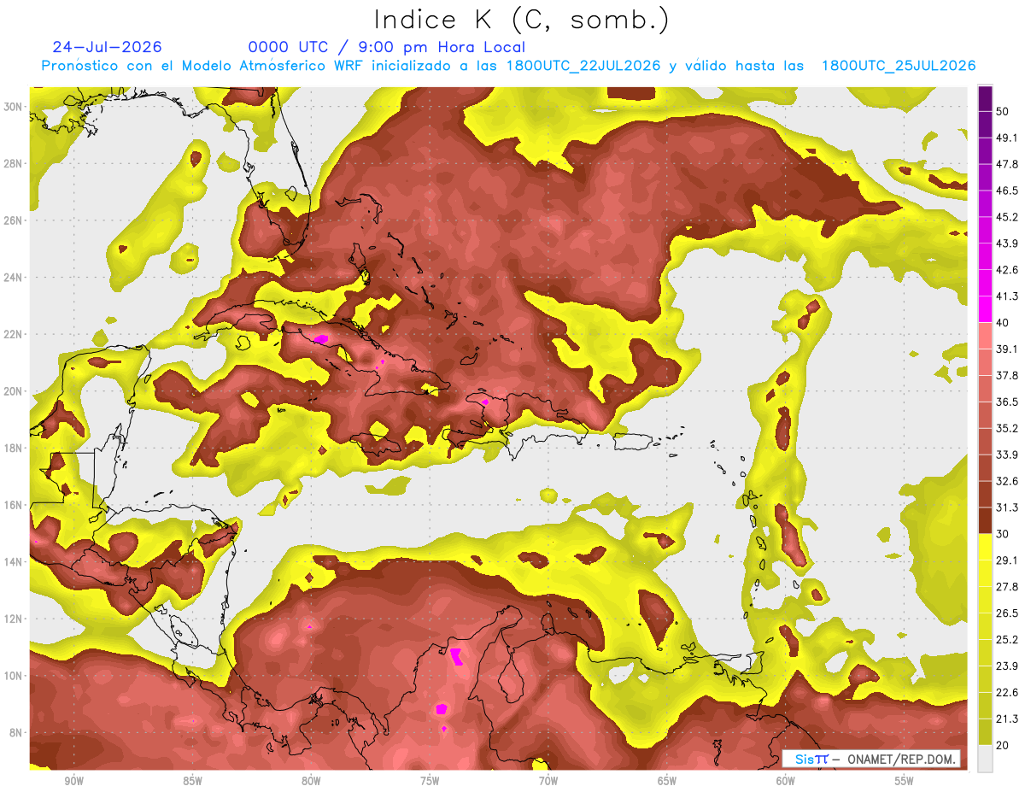Image resolution: width=1025 pixels, height=792 pixels.
Task: Pick the dark purple swatch atop the color bar
Action: 985,97
